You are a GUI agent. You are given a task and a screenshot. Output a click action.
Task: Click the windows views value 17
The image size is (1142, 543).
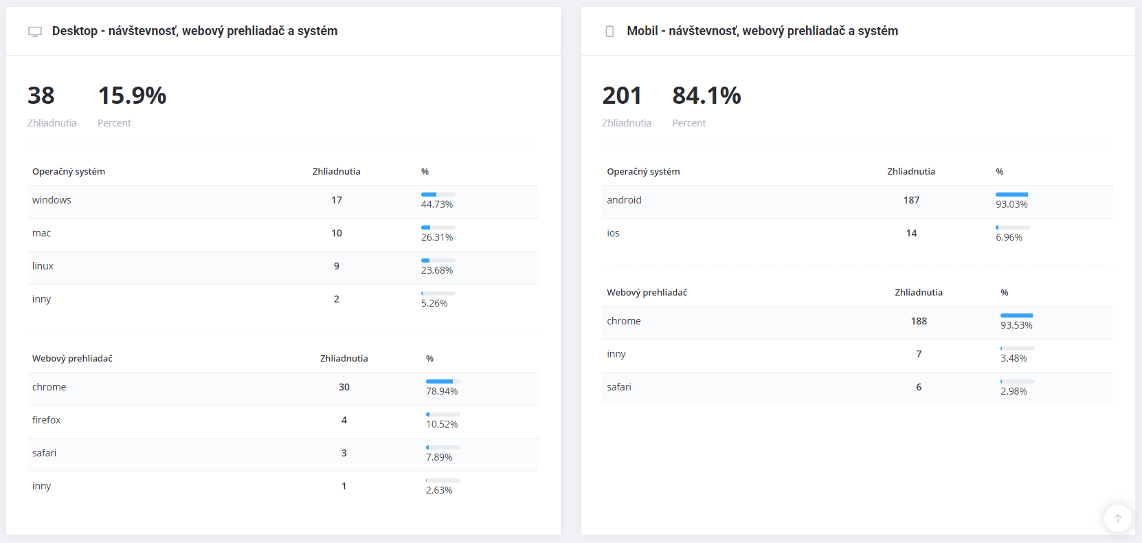point(337,200)
